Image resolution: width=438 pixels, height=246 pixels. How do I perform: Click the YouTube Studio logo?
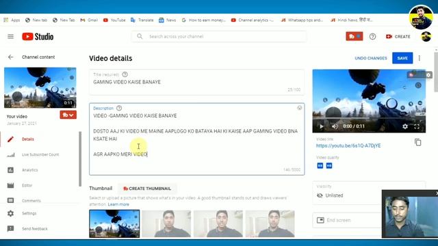(38, 36)
